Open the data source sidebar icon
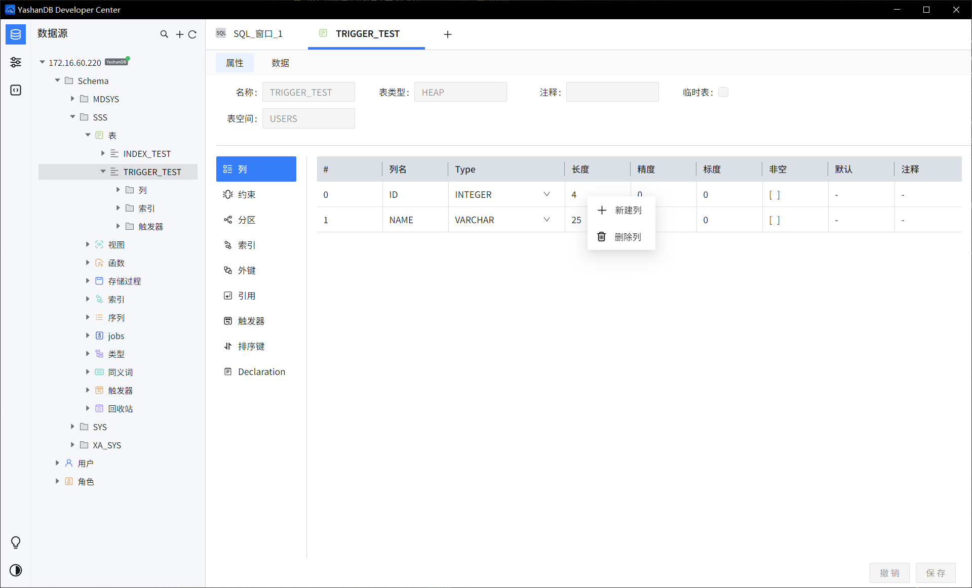Image resolution: width=972 pixels, height=588 pixels. [x=16, y=34]
